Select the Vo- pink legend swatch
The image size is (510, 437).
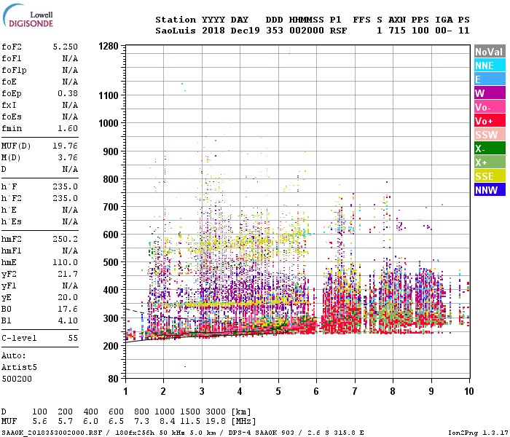click(x=490, y=107)
